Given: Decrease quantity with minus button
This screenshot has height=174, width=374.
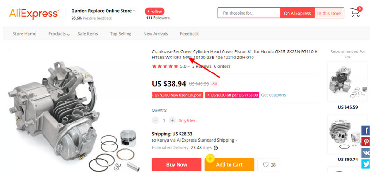Looking at the screenshot, I should (x=155, y=120).
